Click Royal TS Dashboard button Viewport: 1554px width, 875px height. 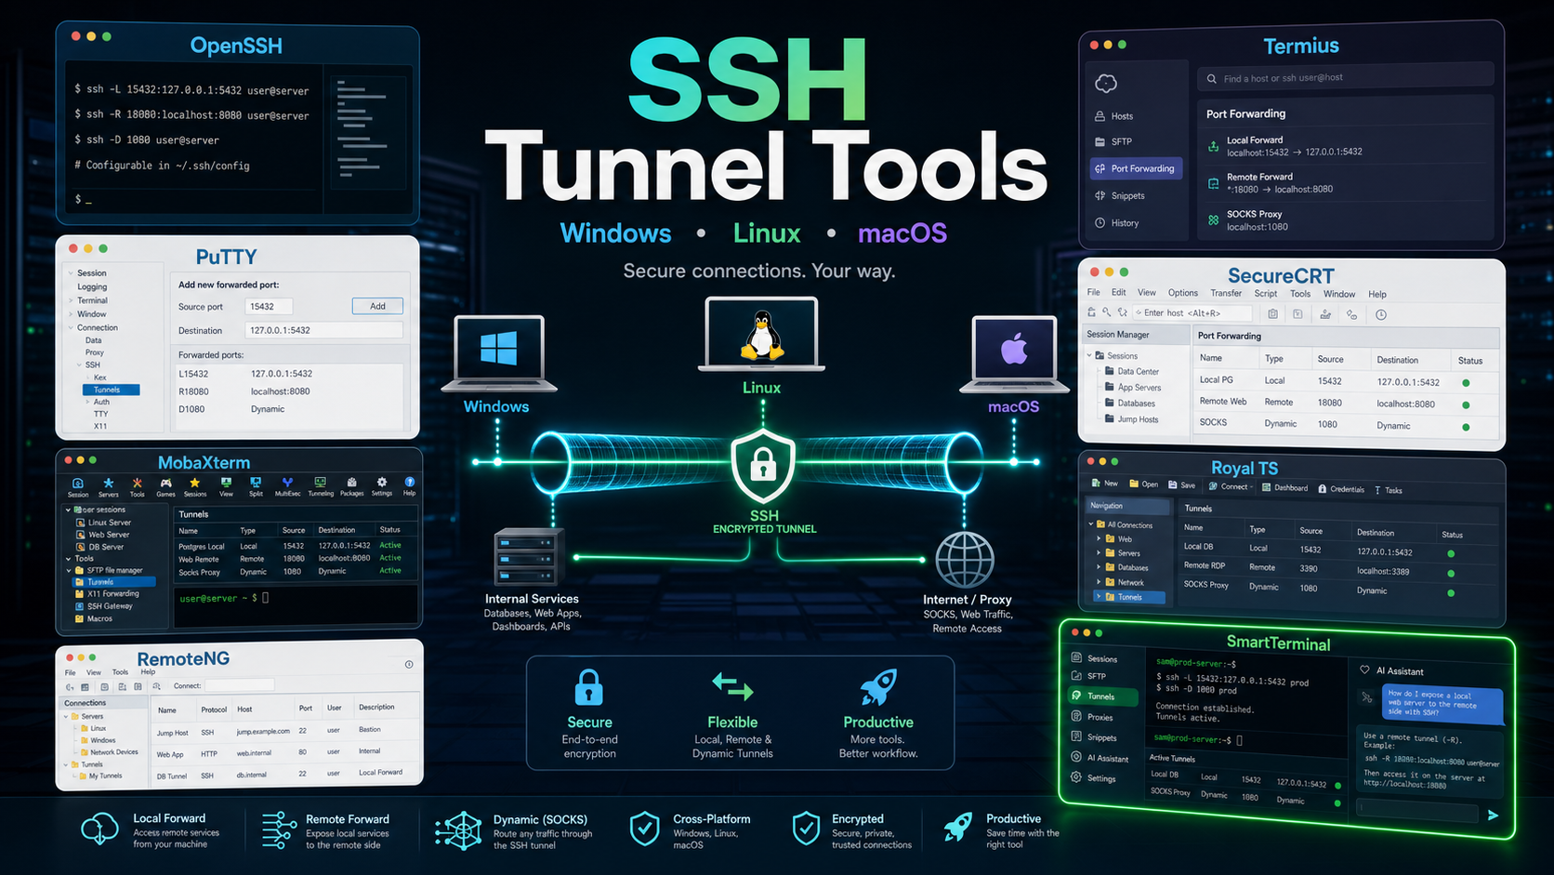tap(1284, 487)
